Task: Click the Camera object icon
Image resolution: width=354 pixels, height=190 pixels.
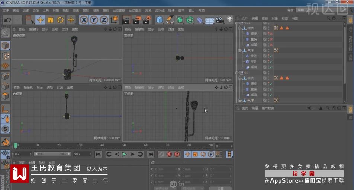Action: [x=219, y=20]
